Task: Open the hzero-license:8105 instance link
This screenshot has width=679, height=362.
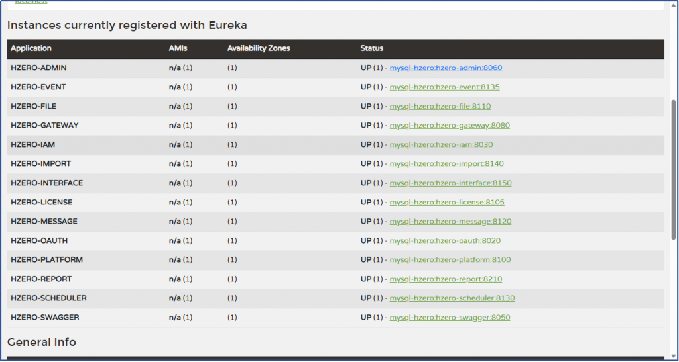Action: tap(447, 202)
